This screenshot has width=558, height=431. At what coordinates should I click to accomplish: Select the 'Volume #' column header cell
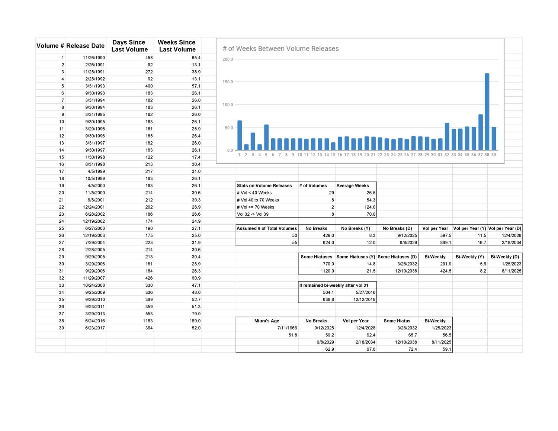[x=50, y=46]
